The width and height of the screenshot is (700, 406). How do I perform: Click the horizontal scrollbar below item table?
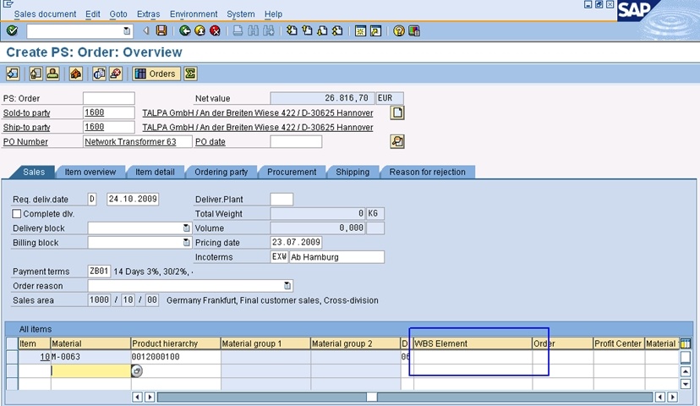pyautogui.click(x=404, y=397)
